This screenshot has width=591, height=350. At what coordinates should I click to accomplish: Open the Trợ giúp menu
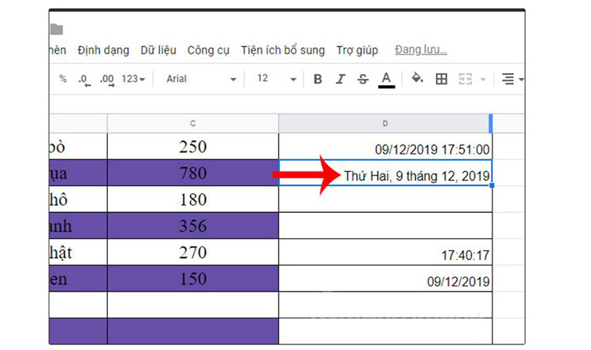[x=357, y=50]
